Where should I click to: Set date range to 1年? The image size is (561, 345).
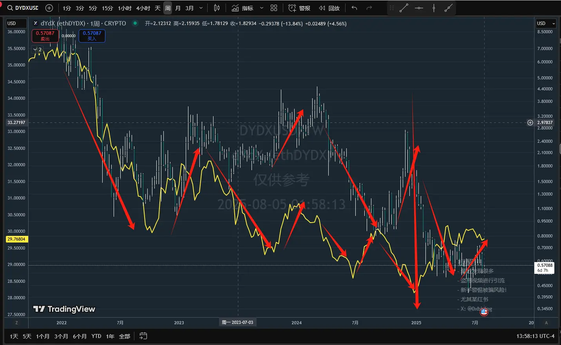(x=110, y=336)
